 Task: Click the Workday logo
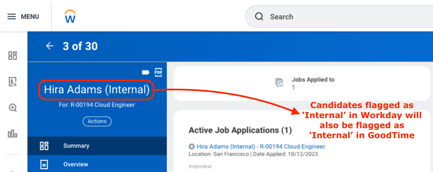(x=70, y=16)
